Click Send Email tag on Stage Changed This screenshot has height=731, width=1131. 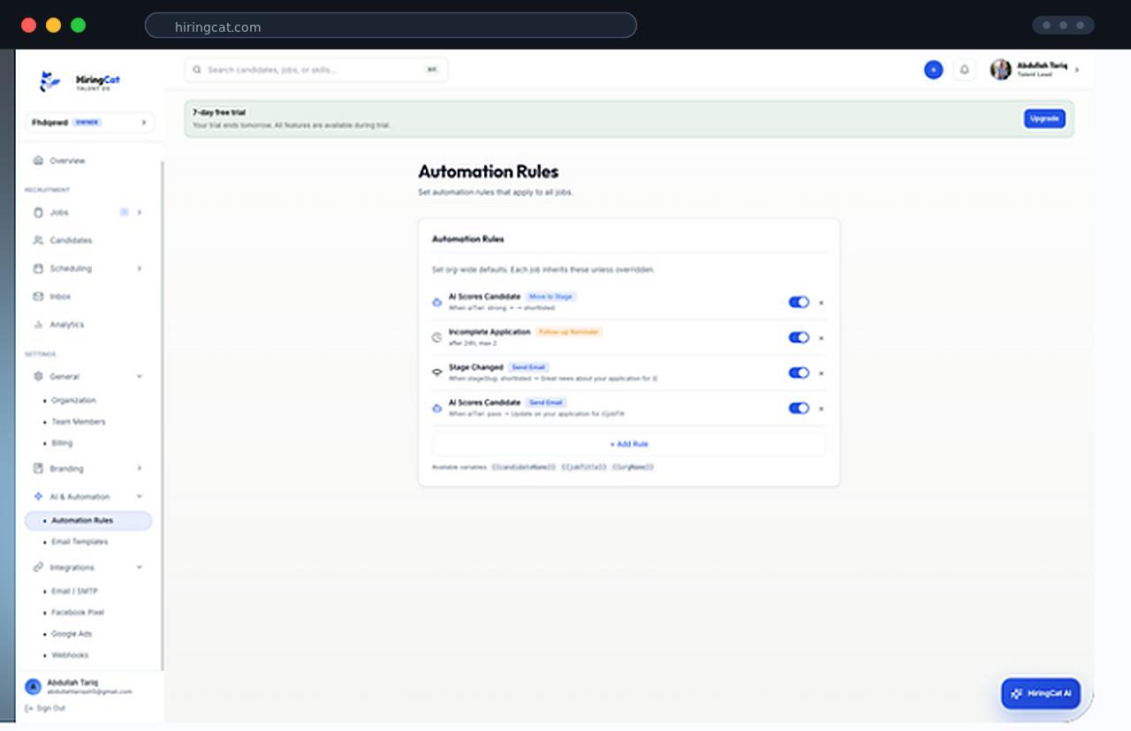pos(528,367)
